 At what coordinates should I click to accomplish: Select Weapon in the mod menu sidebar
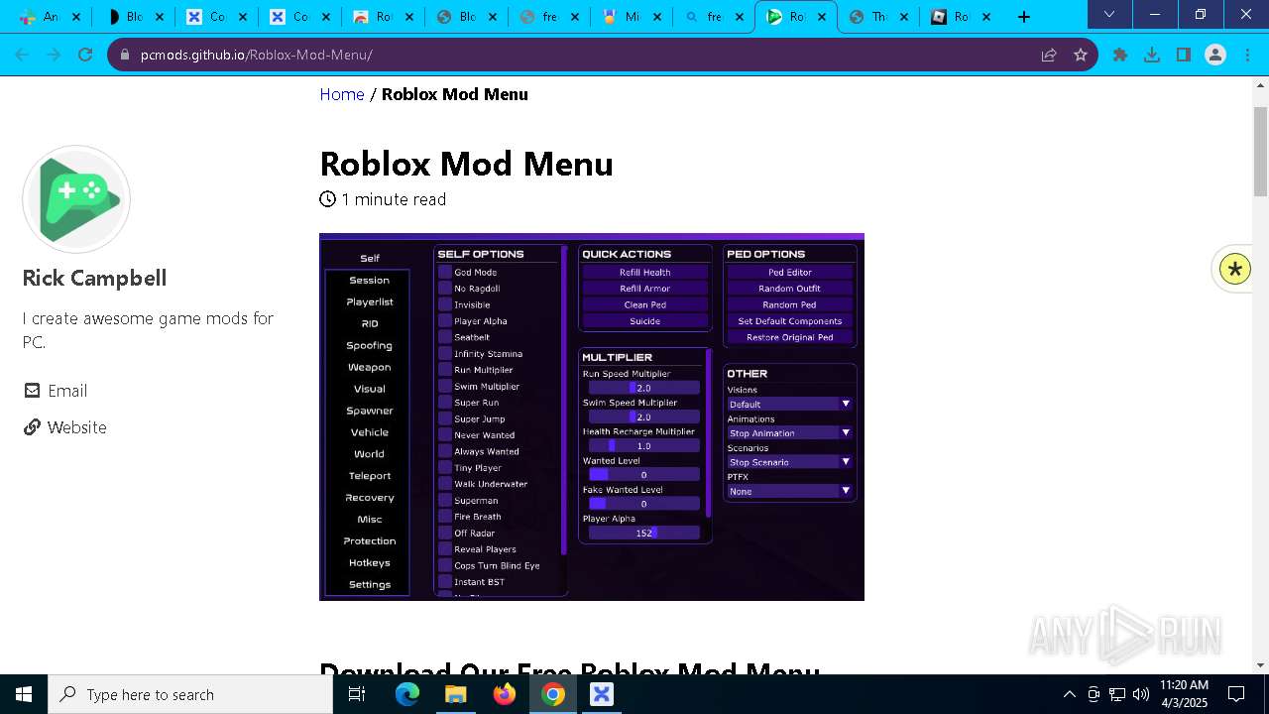click(x=369, y=367)
